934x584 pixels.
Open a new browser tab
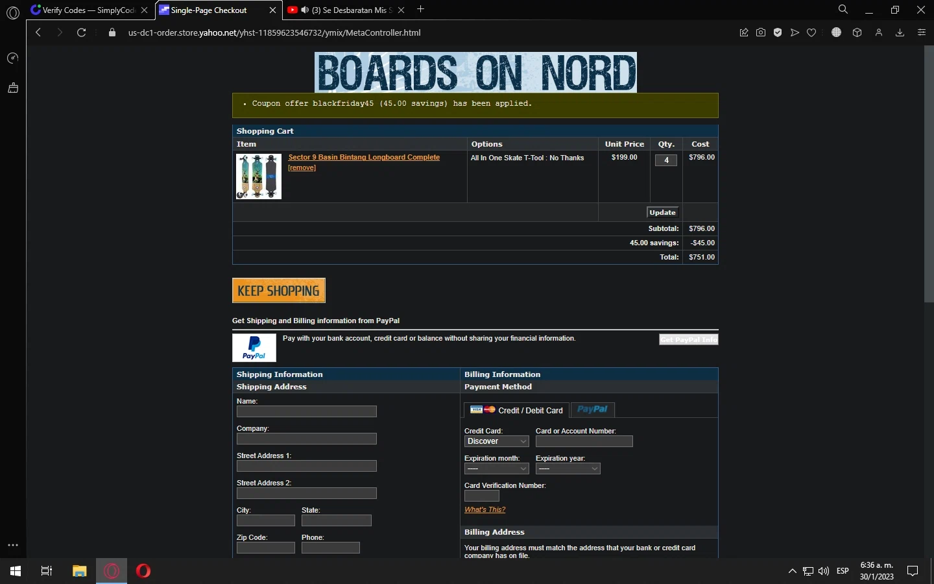[x=421, y=9]
